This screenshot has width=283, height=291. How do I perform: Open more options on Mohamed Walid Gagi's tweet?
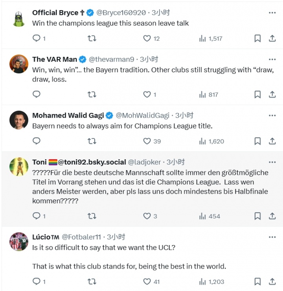pyautogui.click(x=272, y=116)
